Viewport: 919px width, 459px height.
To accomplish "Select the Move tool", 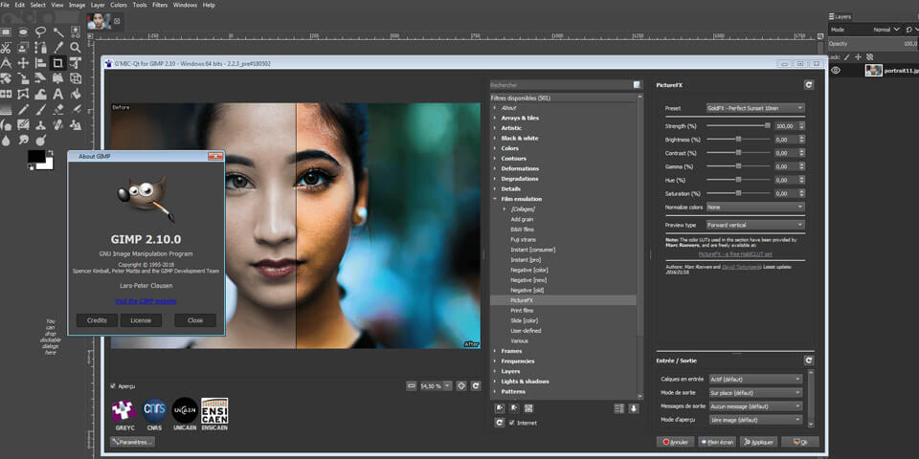I will coord(23,63).
